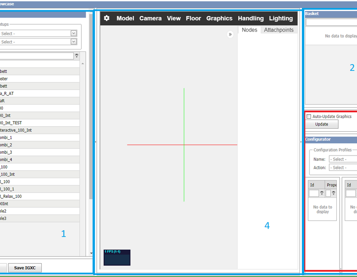Click Prope column filter input

point(328,193)
